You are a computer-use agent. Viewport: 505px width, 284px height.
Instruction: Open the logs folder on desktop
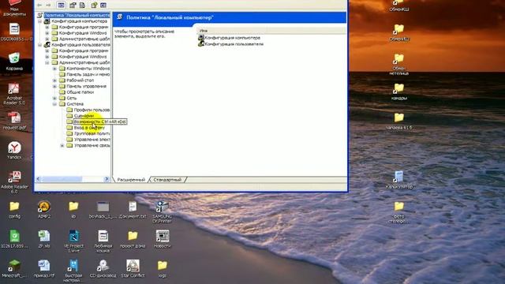click(x=163, y=269)
